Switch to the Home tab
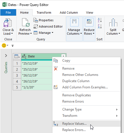This screenshot has height=133, width=124. [24, 13]
